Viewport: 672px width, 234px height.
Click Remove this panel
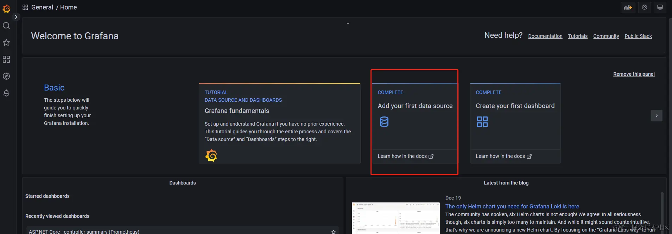pos(634,74)
